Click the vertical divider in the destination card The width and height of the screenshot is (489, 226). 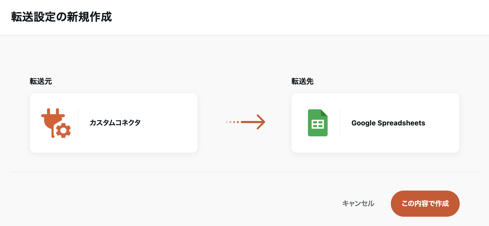pyautogui.click(x=340, y=123)
